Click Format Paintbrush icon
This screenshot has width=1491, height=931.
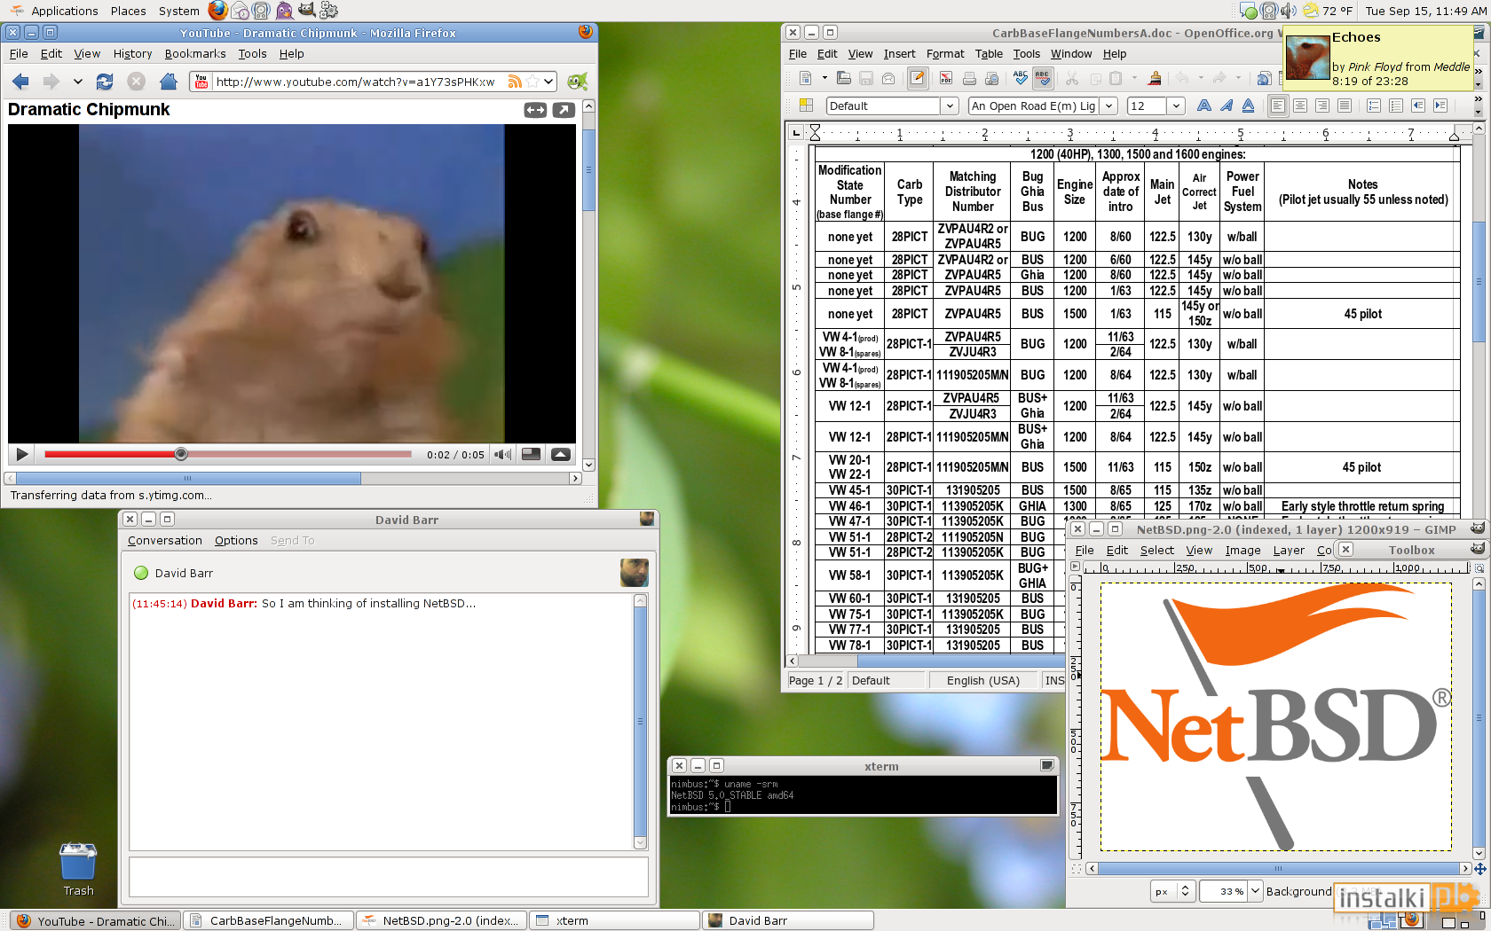click(1155, 79)
